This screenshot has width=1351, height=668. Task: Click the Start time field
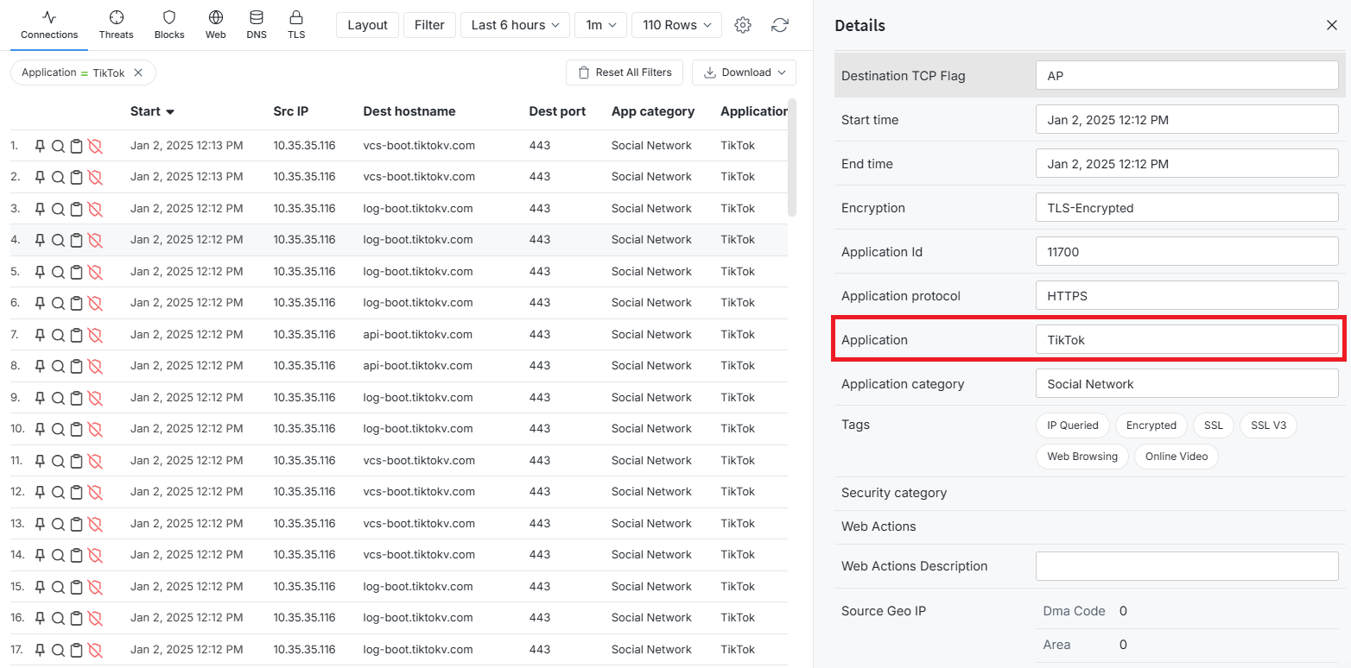coord(1187,119)
